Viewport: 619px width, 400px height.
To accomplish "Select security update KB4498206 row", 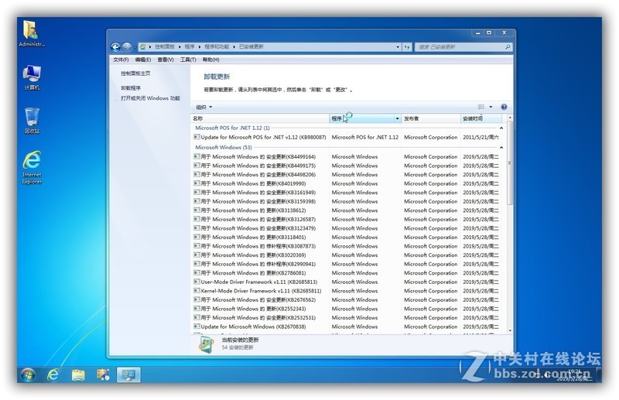I will 346,175.
